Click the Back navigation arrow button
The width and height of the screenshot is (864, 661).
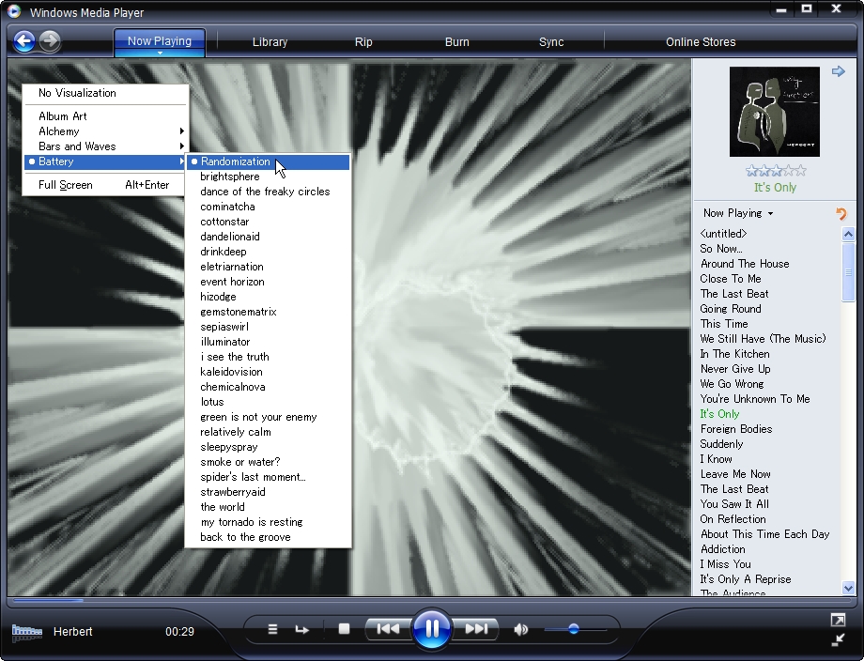click(24, 40)
